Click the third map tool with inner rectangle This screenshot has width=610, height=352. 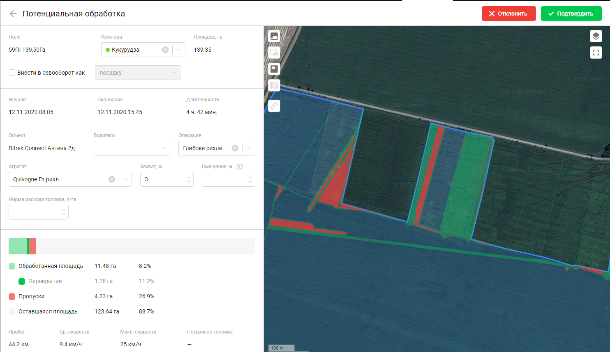[x=274, y=69]
